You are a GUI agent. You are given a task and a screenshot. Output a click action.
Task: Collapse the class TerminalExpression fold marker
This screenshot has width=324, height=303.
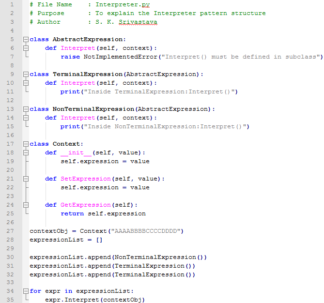click(26, 74)
